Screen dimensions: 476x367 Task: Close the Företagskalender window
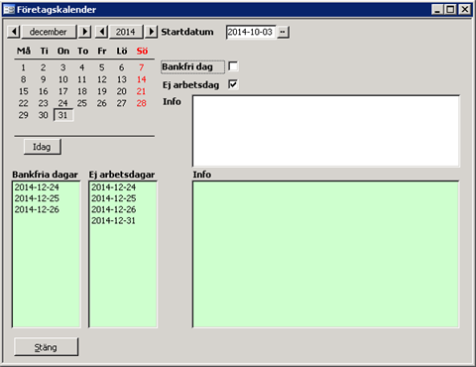464,9
